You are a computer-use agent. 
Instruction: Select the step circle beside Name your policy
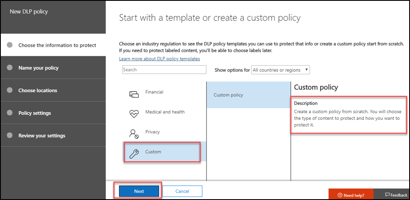(10, 68)
